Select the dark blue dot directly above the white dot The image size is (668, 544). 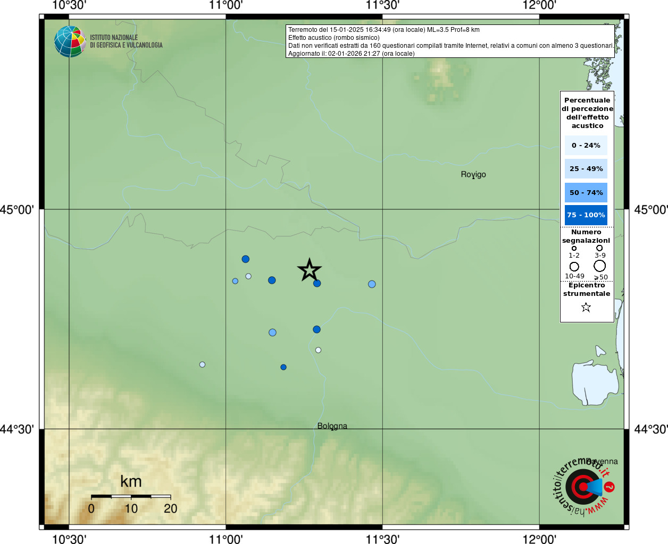316,329
